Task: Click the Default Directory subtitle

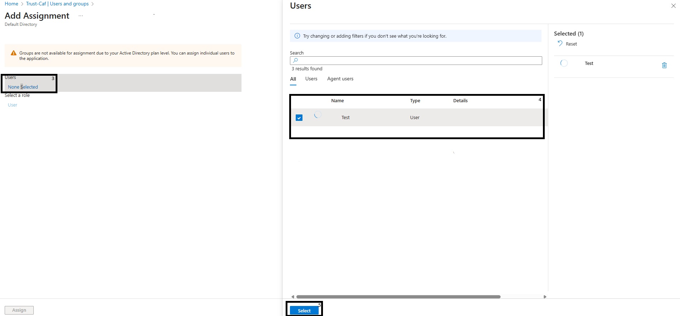Action: [21, 24]
